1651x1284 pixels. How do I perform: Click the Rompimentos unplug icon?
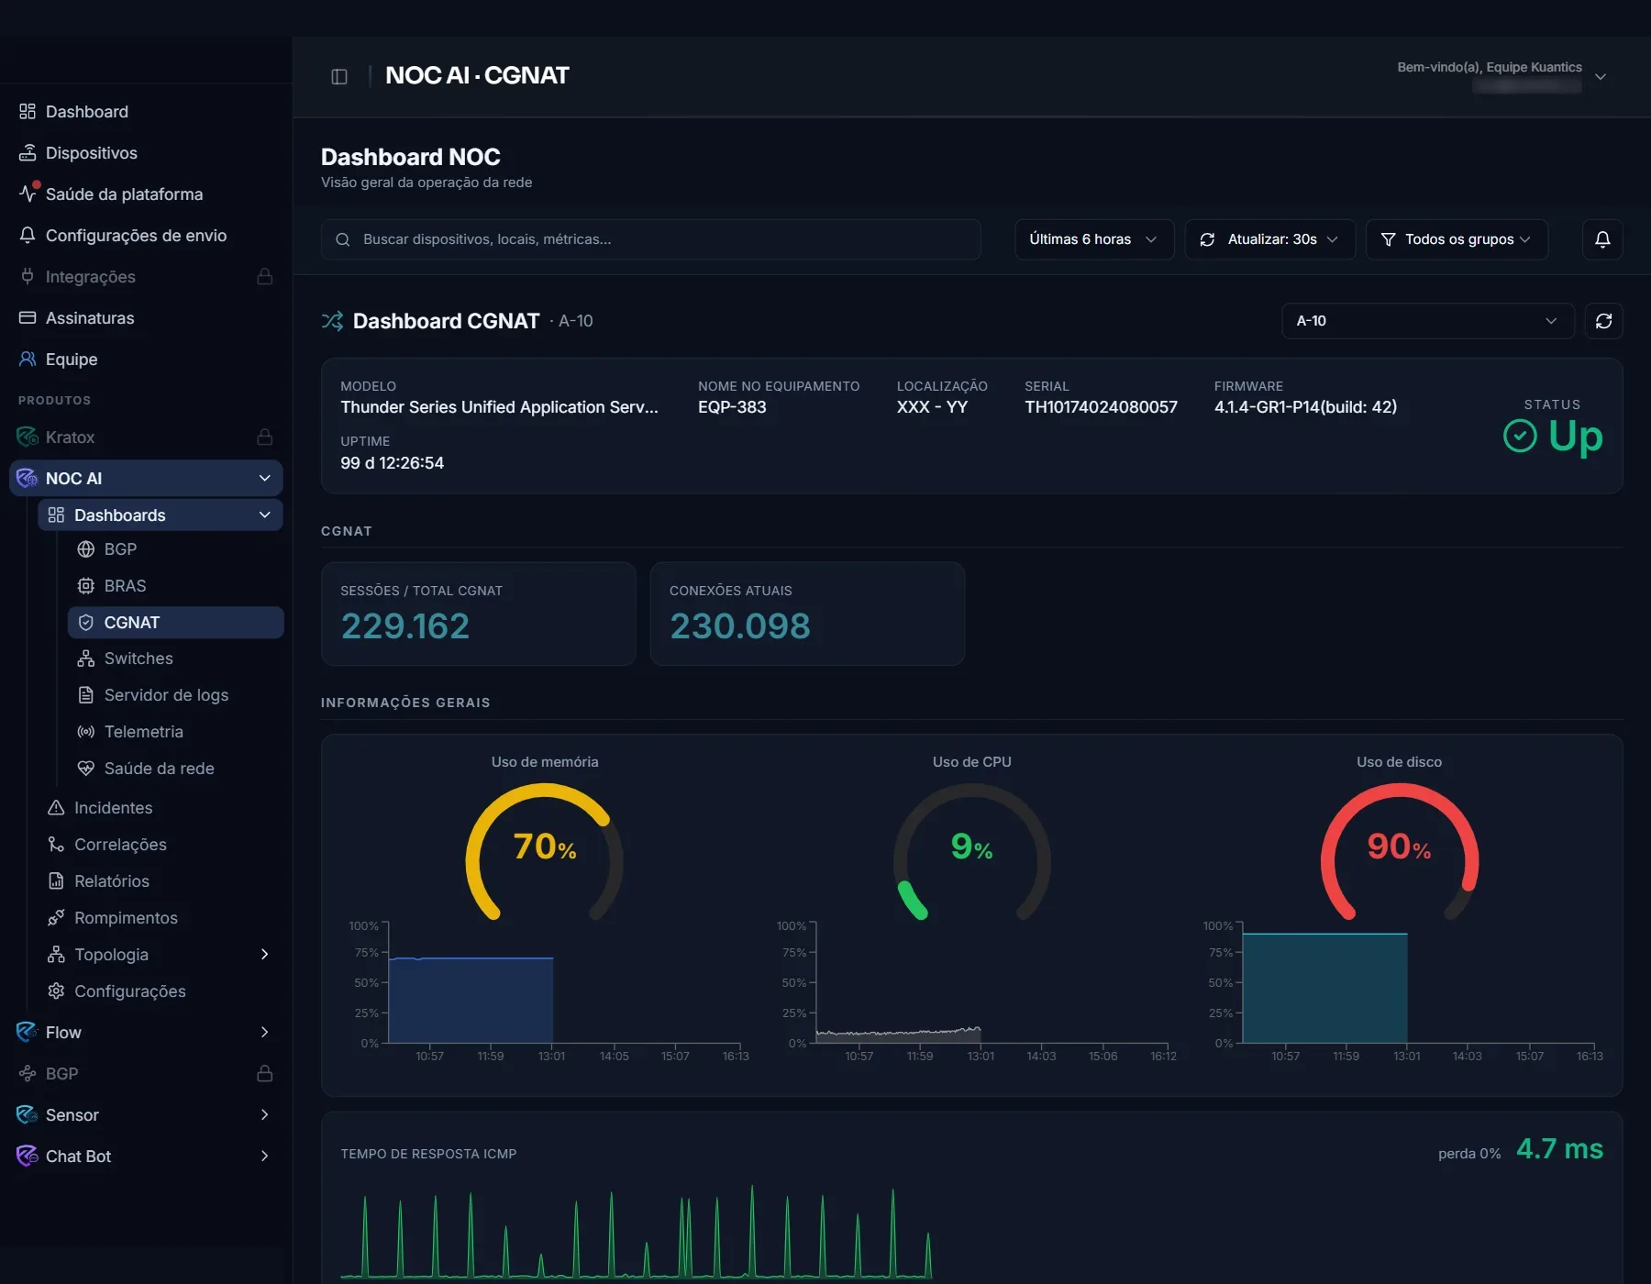[x=56, y=918]
